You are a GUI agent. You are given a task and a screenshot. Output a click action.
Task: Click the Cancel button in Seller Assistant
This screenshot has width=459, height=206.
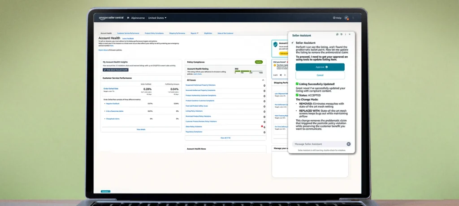click(320, 75)
